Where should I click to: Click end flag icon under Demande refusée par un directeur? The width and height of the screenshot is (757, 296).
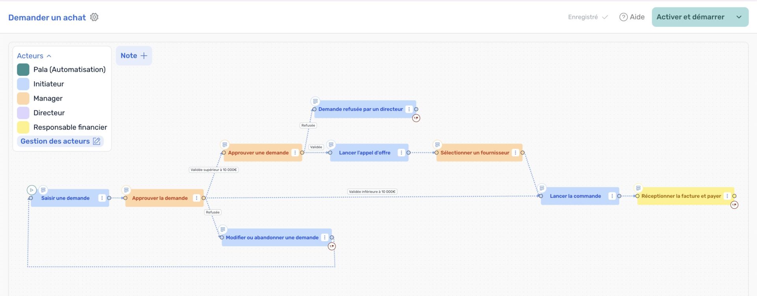point(416,118)
